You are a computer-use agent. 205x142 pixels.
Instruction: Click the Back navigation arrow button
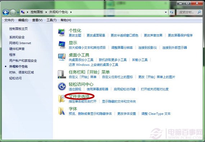coord(6,13)
